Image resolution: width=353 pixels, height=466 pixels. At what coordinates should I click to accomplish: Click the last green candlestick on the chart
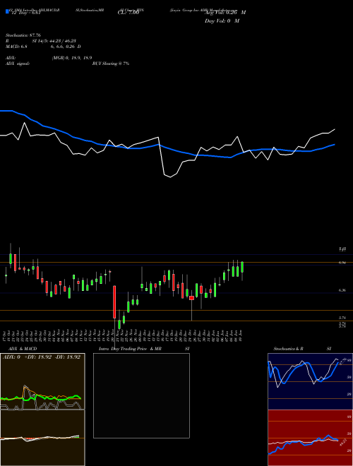(242, 267)
